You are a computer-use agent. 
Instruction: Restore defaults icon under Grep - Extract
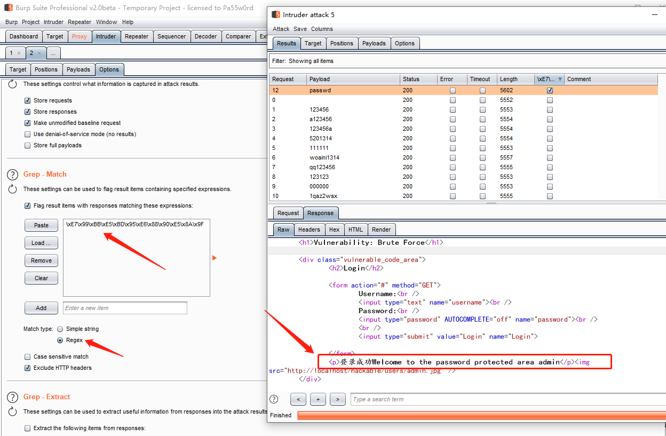tap(13, 411)
